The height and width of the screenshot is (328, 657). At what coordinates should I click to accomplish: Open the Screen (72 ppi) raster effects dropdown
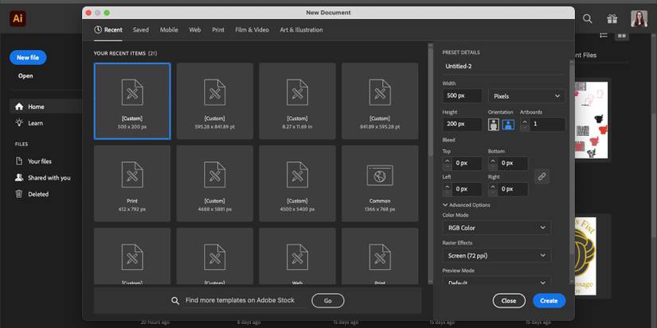[x=497, y=255]
